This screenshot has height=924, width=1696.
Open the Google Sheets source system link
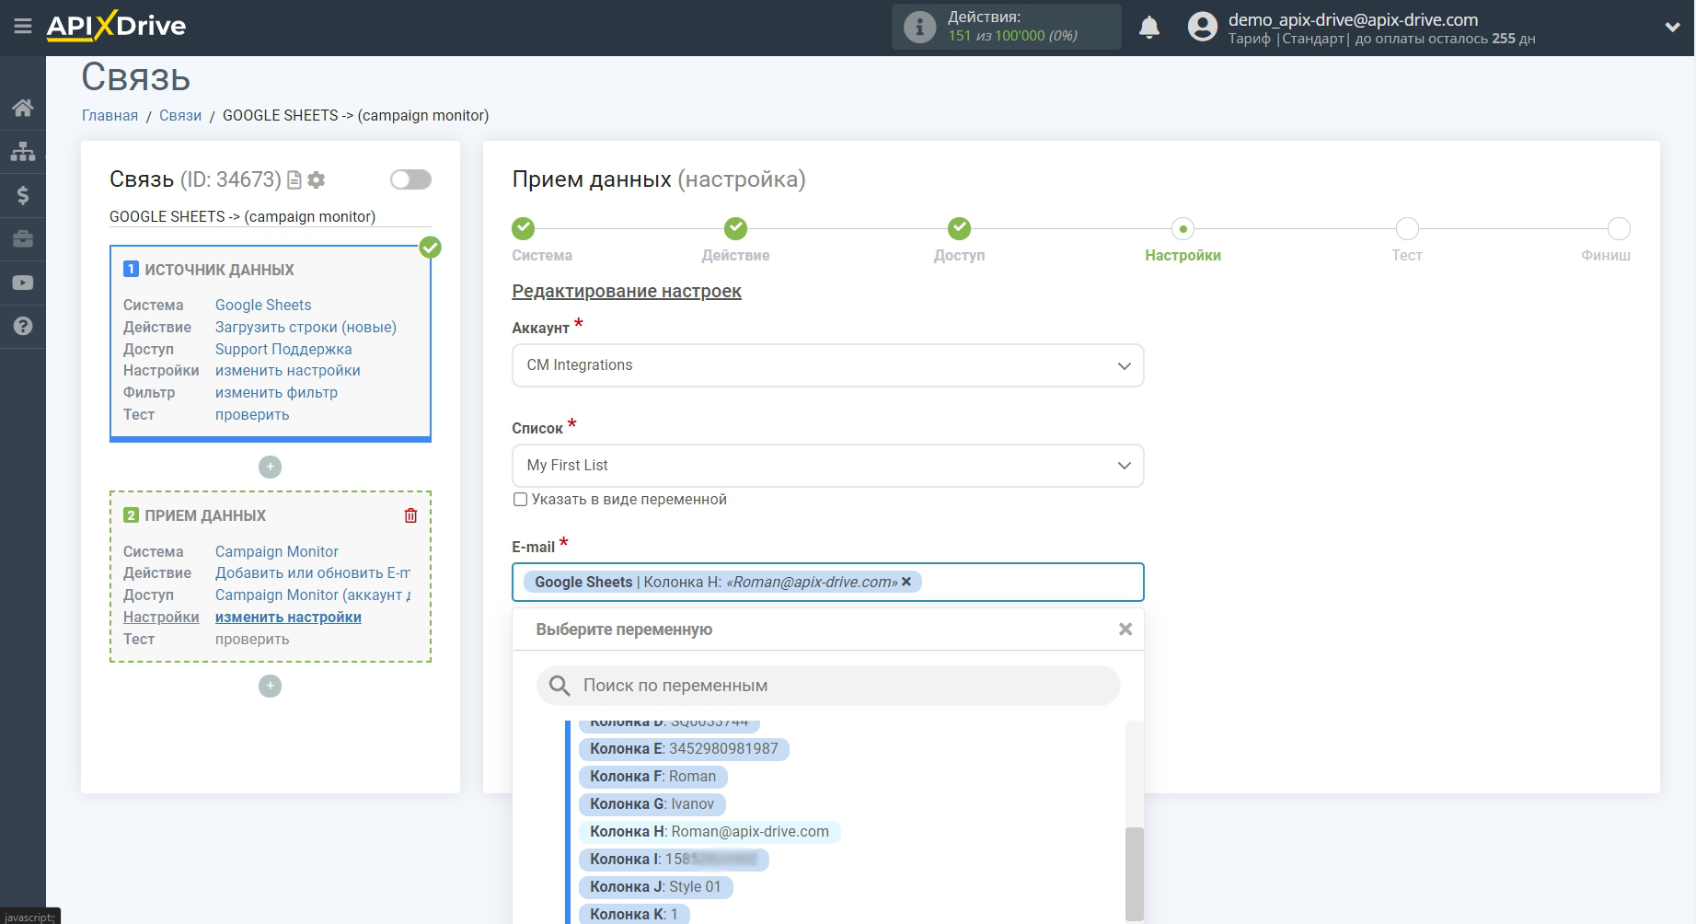pos(263,306)
